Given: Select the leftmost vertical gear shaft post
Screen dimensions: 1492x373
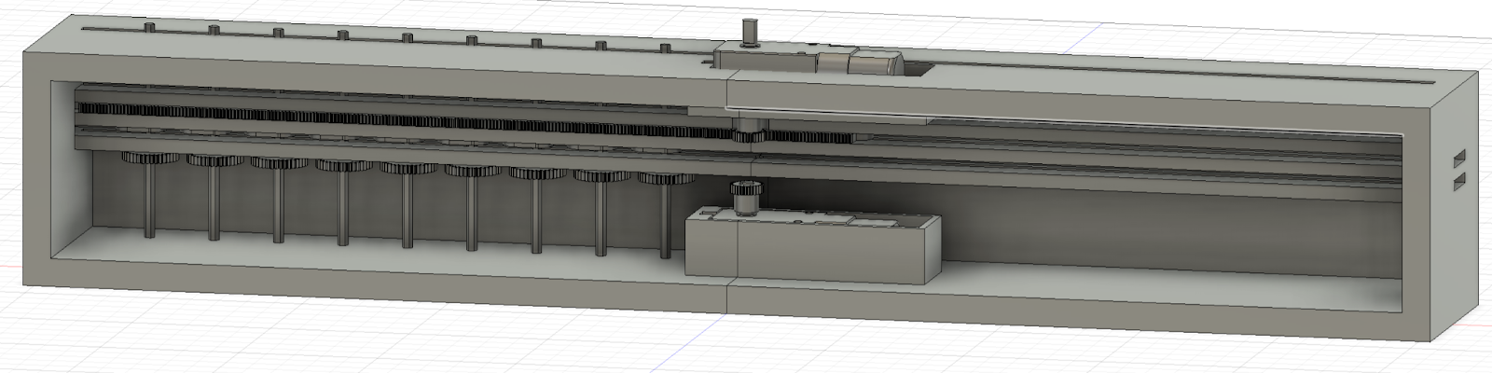Looking at the screenshot, I should click(149, 200).
